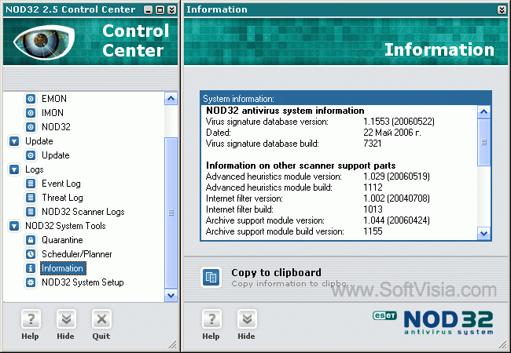Screen dimensions: 511x353
Task: Select NOD32 module tree item
Action: coord(56,127)
